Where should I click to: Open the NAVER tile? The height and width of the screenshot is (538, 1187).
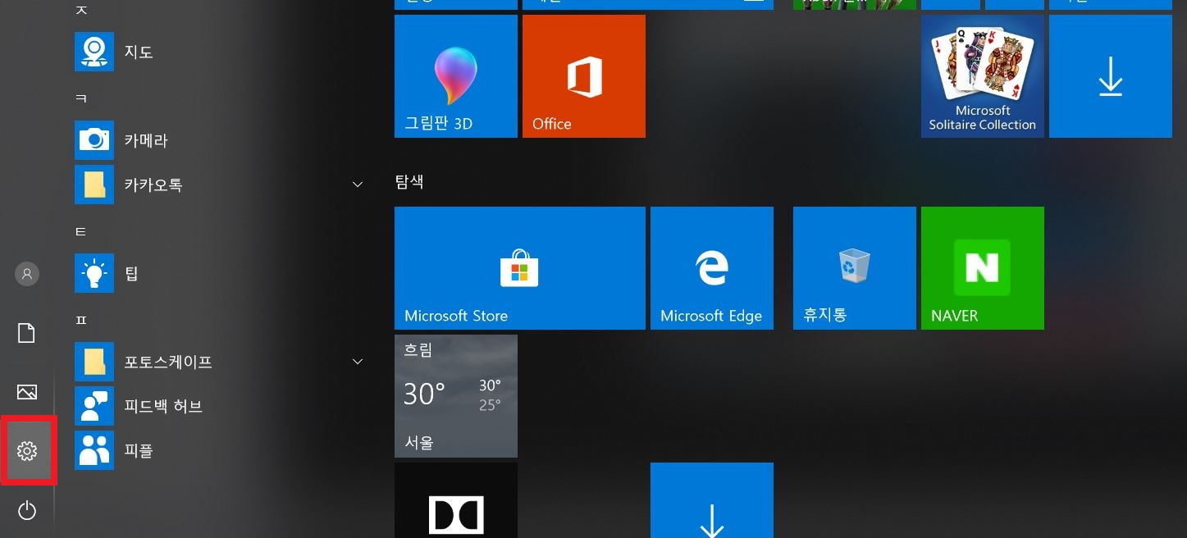983,268
